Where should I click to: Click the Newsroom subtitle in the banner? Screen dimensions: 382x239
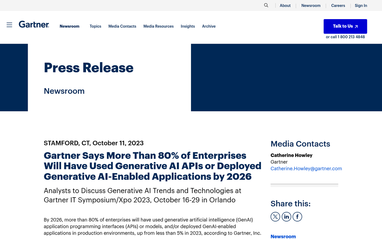pos(64,91)
